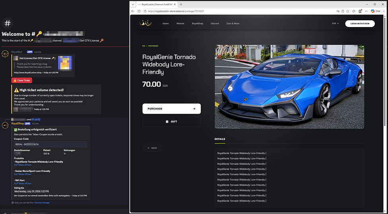Reload the Tebex store page
Image resolution: width=388 pixels, height=214 pixels.
coord(139,11)
